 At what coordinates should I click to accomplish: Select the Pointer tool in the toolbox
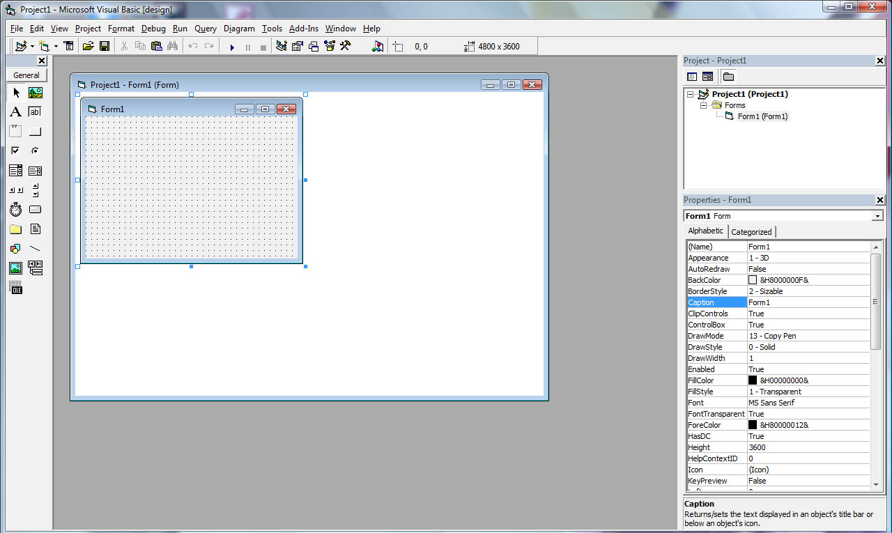pos(16,93)
